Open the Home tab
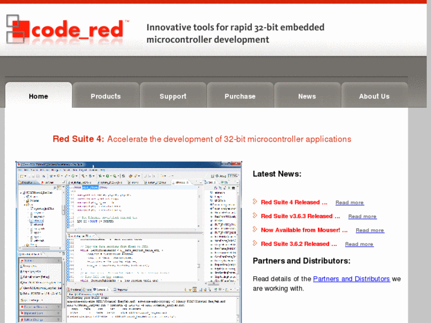 pyautogui.click(x=39, y=95)
